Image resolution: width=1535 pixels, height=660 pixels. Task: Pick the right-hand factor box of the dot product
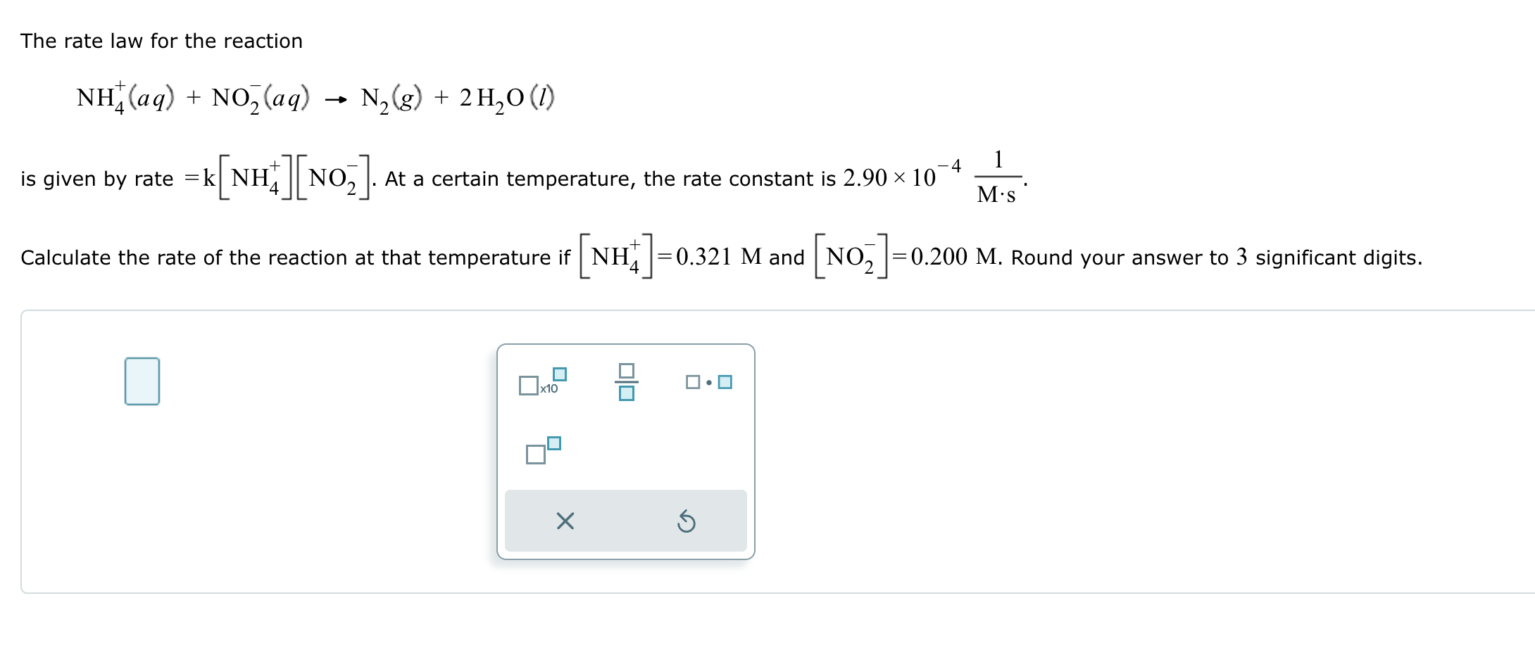point(725,382)
